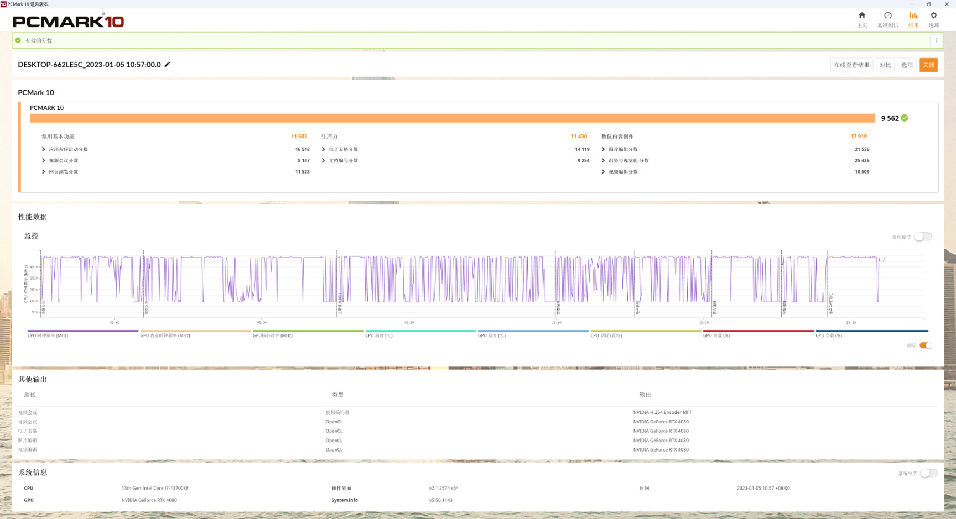
Task: Click the 常用基本功能 score 11 583
Action: (299, 137)
